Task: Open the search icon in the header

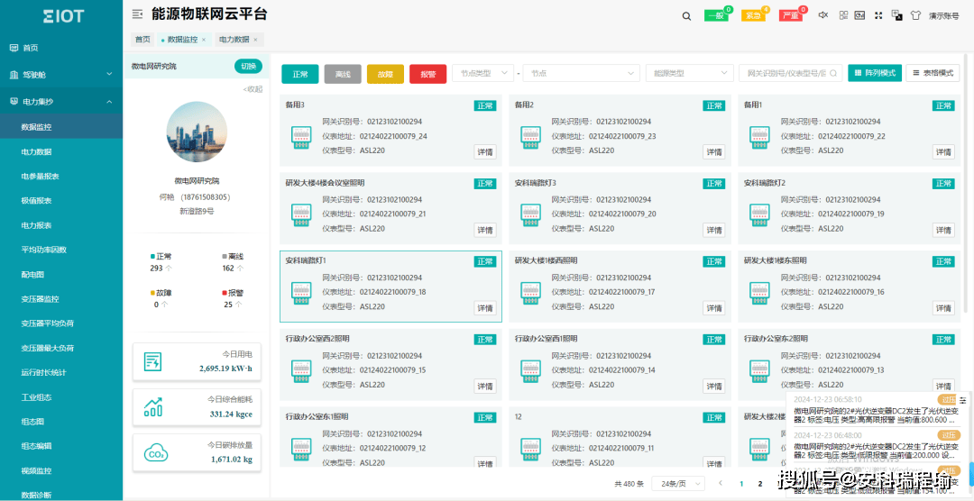Action: click(686, 16)
